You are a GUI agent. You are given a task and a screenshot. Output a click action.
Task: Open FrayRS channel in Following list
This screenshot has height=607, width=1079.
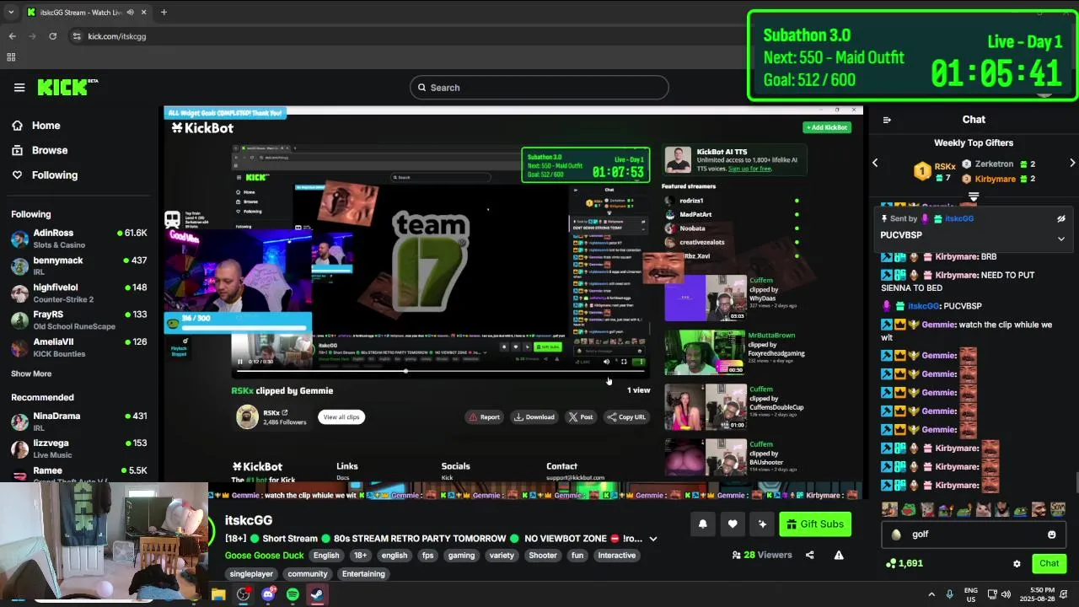78,320
